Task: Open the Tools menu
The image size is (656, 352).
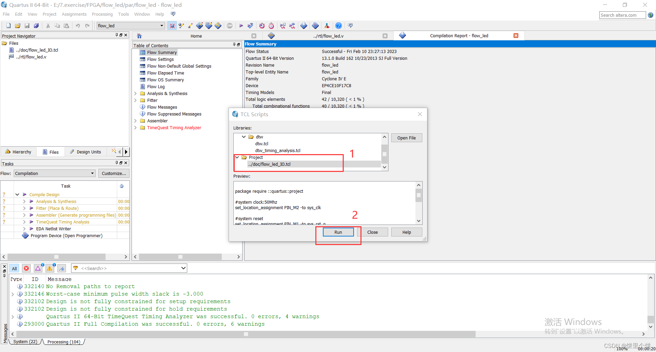Action: [x=123, y=14]
